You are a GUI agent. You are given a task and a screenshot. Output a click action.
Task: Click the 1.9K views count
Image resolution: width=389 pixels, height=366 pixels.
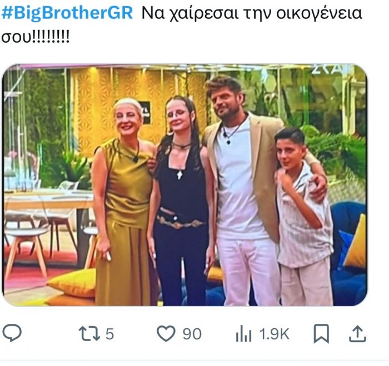click(x=275, y=334)
